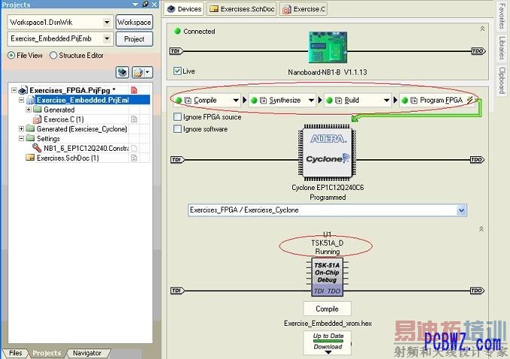Select Exercise_Embedded.PrjEmb in the project tree
This screenshot has height=359, width=510.
[x=83, y=100]
